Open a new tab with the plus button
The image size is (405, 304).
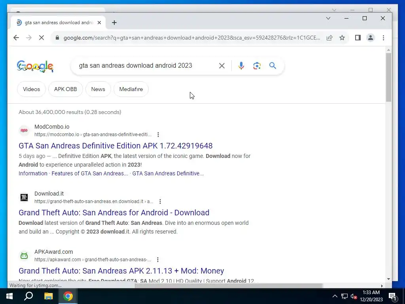click(114, 23)
